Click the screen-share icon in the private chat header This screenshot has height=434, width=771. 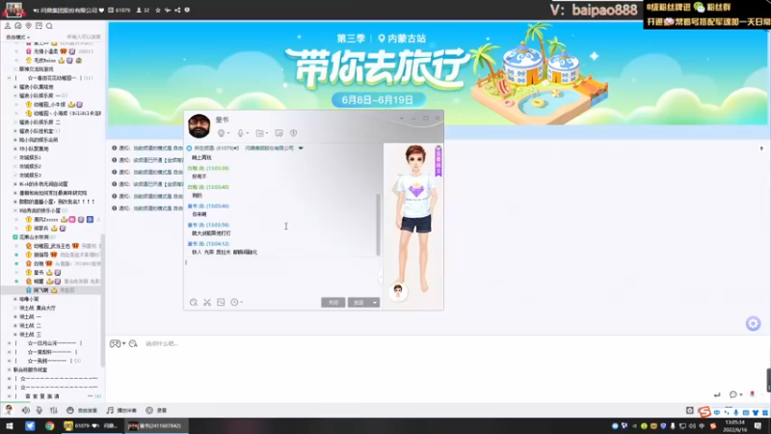point(279,133)
